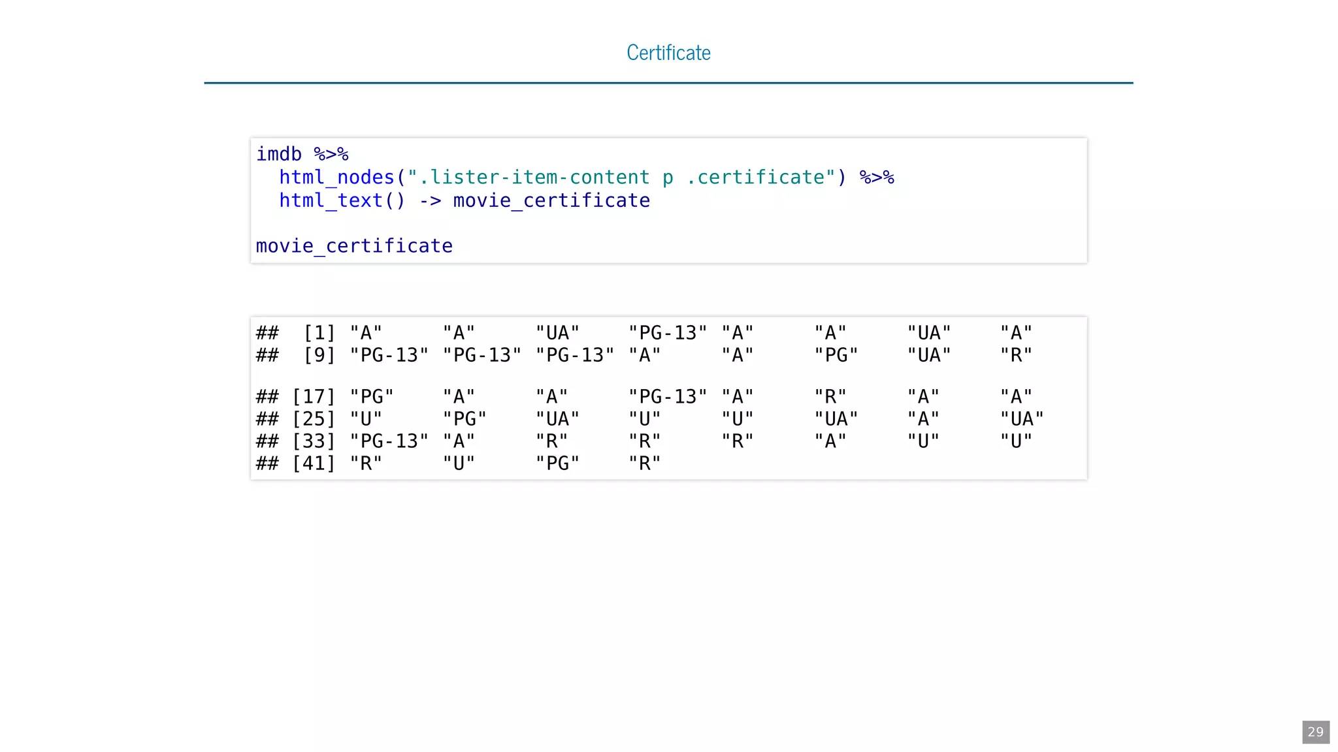
Task: Click the "PG" second value in row [25]
Action: [465, 419]
